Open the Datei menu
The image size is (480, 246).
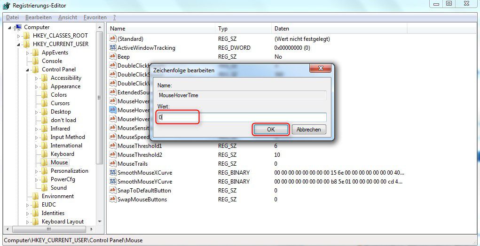(12, 17)
